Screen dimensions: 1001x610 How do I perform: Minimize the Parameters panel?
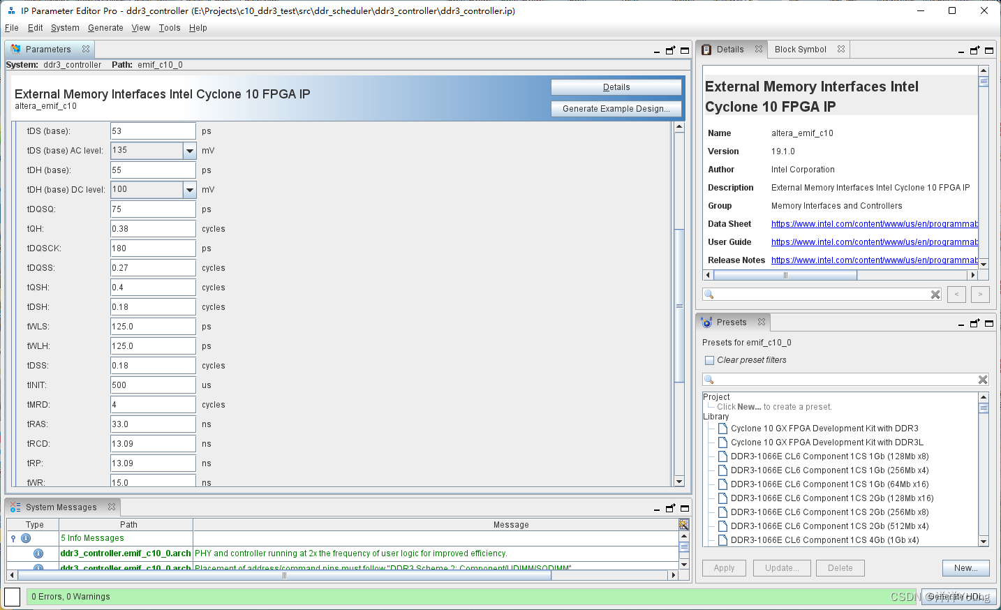point(657,51)
